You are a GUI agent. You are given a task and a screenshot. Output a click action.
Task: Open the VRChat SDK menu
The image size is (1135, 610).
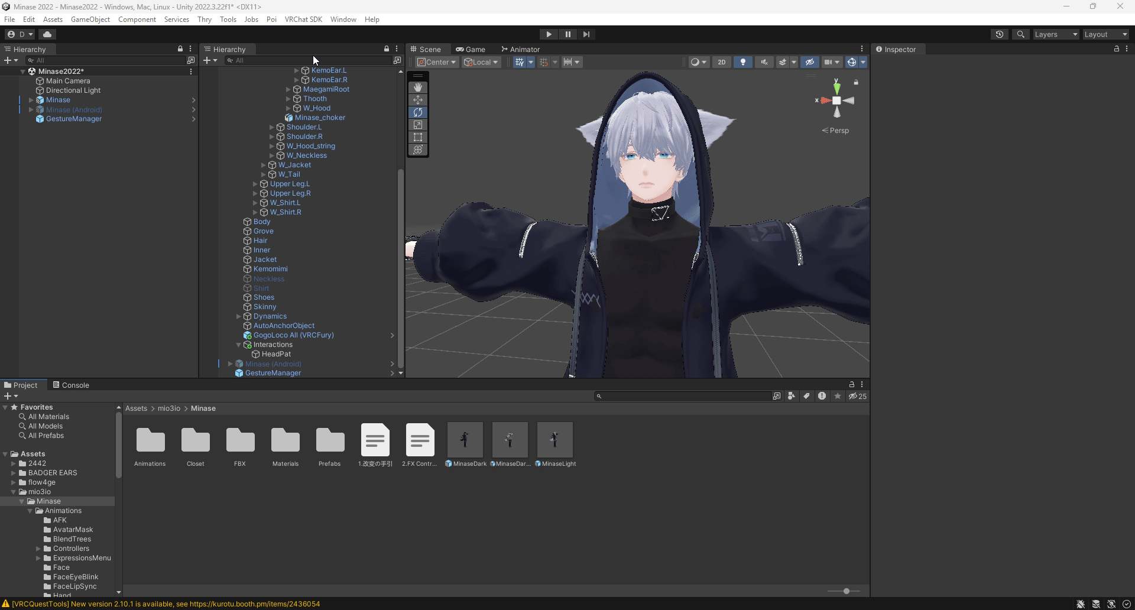click(303, 20)
